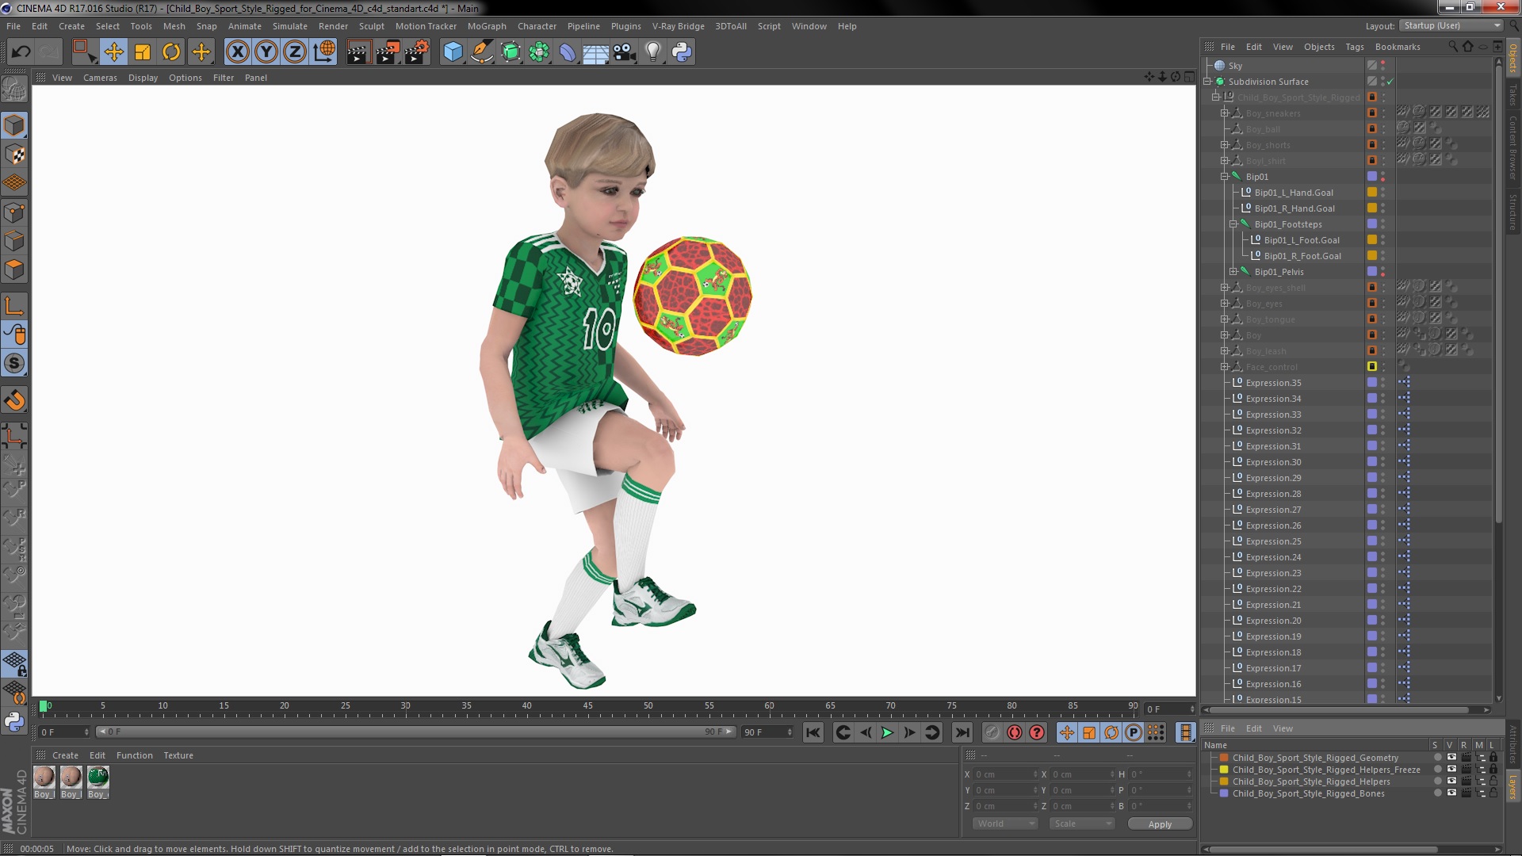Click the Undo arrow icon

pos(21,52)
